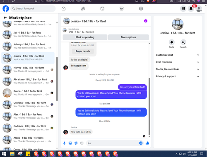
Task: Click the microphone voice clip icon
Action: pyautogui.click(x=64, y=143)
